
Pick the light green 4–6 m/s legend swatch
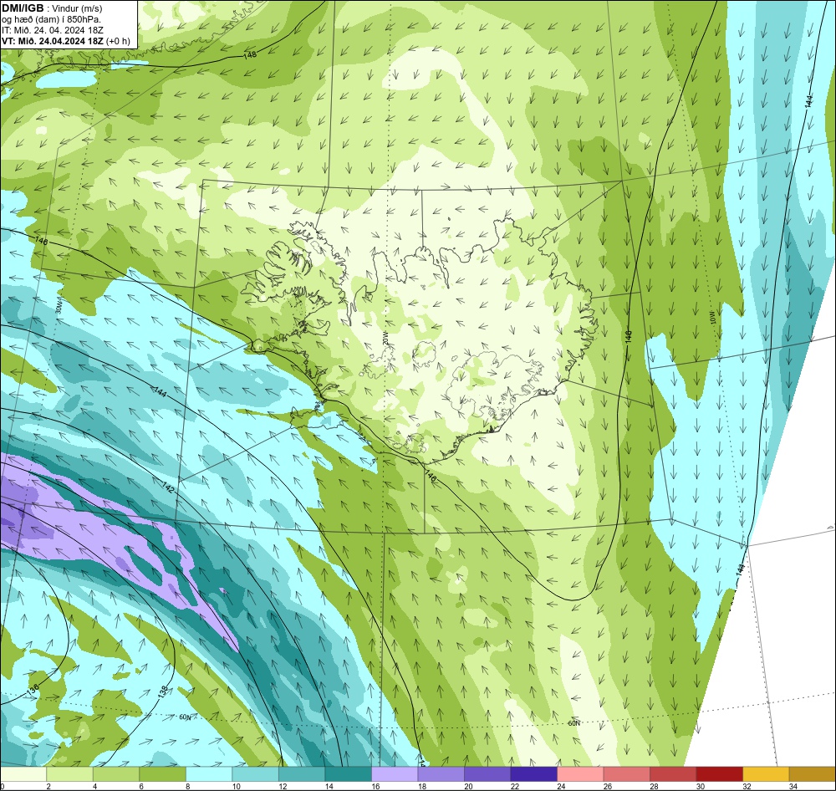click(116, 774)
